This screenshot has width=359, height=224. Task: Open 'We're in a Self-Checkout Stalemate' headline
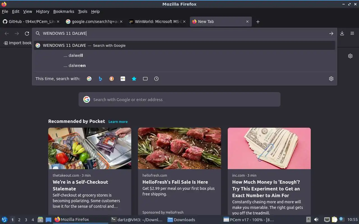[80, 185]
